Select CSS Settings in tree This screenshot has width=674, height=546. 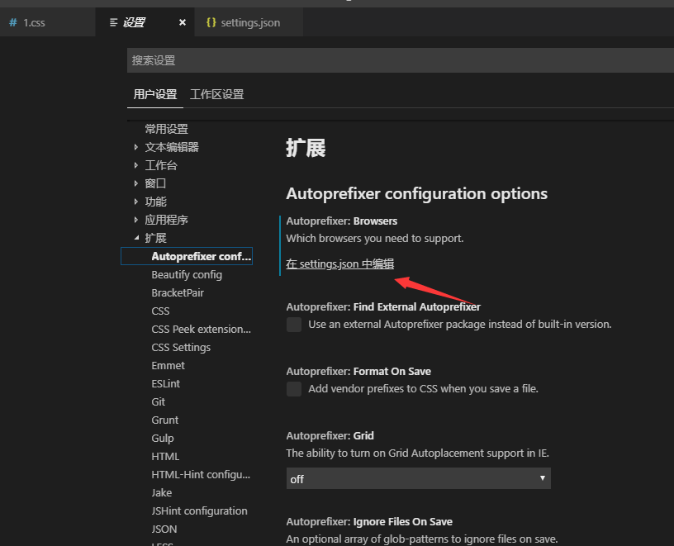click(x=181, y=348)
